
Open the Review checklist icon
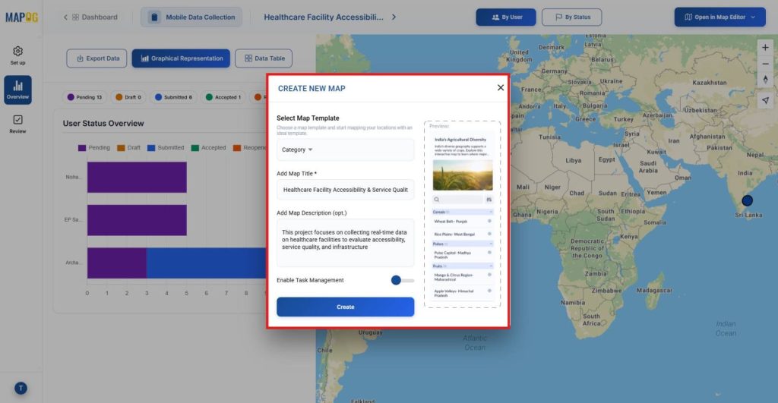click(x=18, y=119)
